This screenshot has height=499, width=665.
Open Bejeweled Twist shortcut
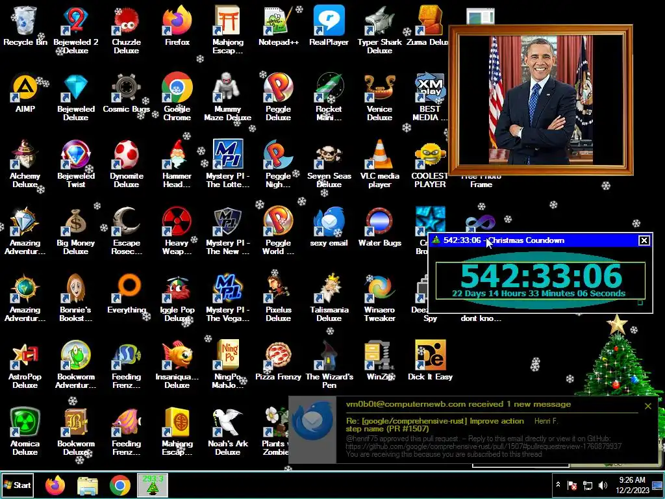75,163
